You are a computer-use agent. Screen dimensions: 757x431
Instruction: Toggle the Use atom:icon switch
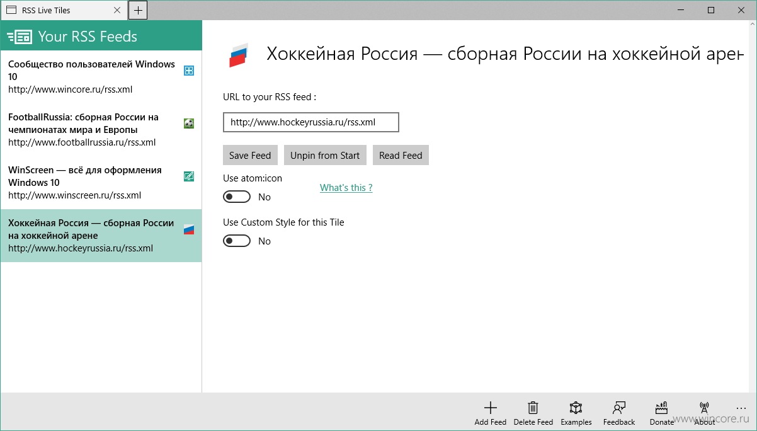tap(237, 197)
